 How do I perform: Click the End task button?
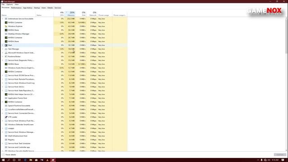tap(280, 155)
